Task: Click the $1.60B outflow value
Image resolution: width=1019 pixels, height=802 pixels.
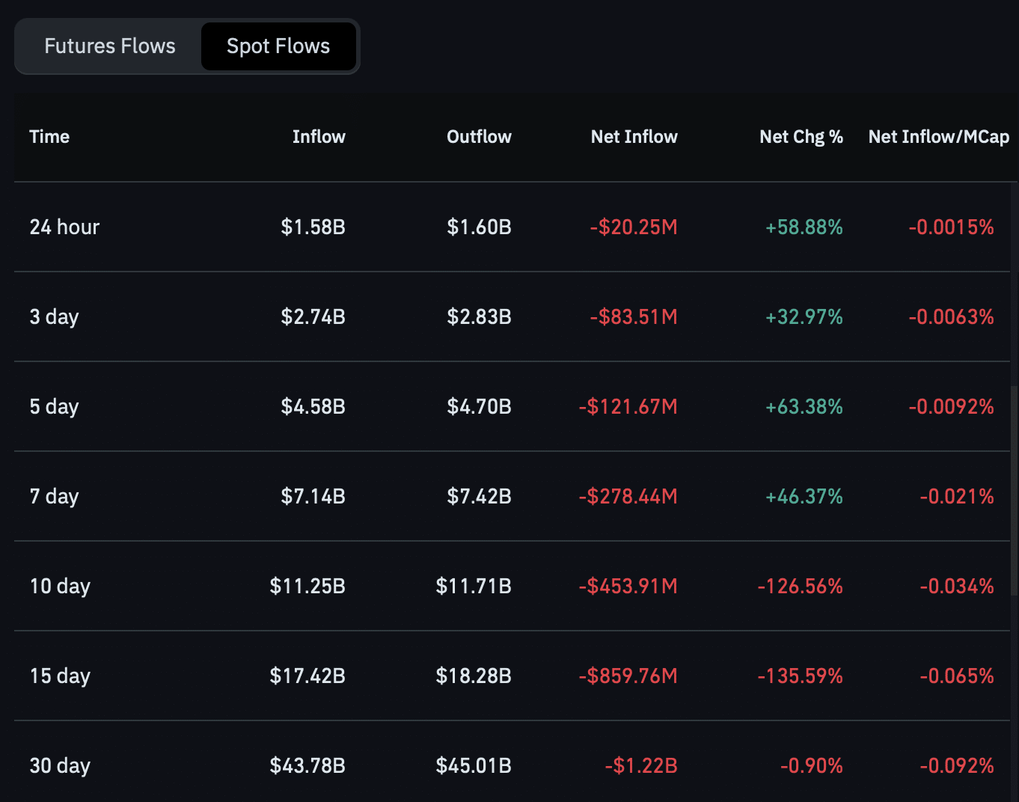Action: coord(479,227)
